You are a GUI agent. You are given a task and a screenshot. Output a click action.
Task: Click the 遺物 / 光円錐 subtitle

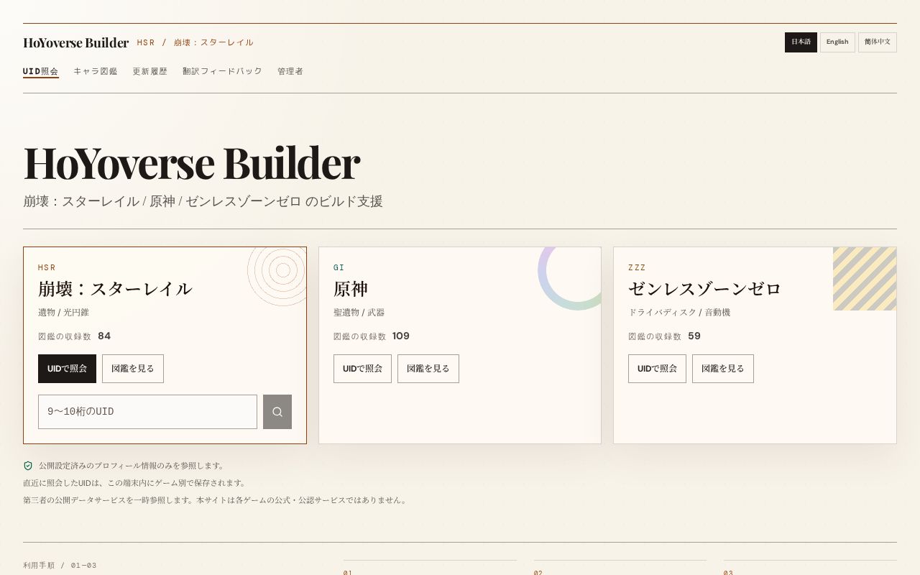pos(63,313)
